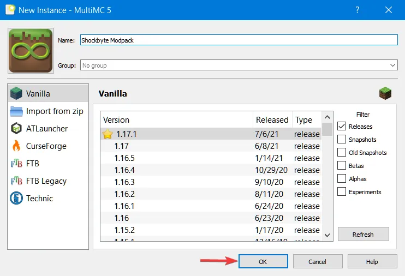Click the star icon next to 1.17.1

point(108,134)
